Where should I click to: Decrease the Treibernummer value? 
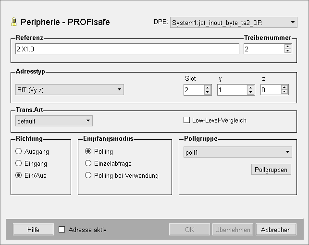click(288, 51)
